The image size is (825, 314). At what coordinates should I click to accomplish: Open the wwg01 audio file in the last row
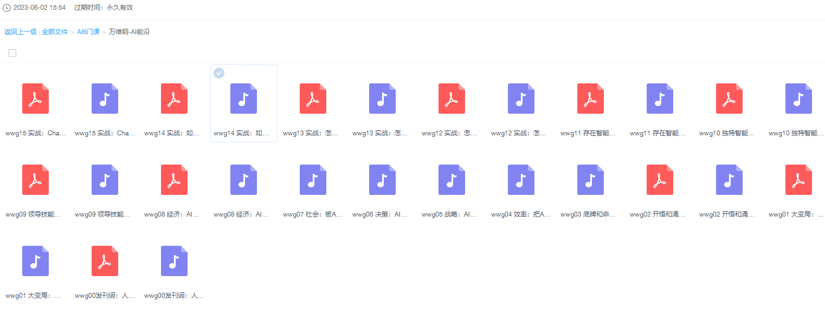35,261
